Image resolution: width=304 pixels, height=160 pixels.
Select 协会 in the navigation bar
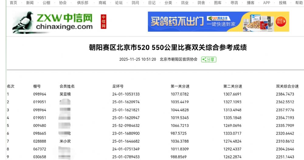pyautogui.click(x=63, y=3)
